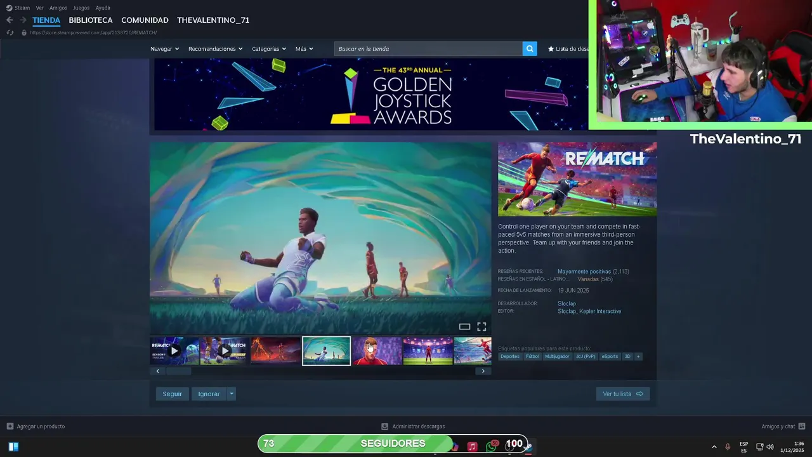
Task: Play the second Rematch trailer thumbnail
Action: coord(225,351)
